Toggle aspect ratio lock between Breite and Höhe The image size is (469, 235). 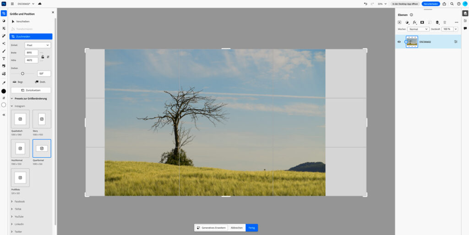coord(43,57)
